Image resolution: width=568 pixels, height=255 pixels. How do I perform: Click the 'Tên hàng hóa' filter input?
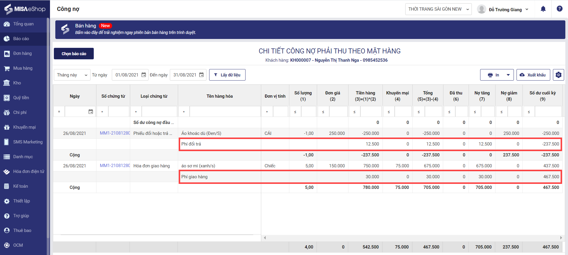(225, 112)
